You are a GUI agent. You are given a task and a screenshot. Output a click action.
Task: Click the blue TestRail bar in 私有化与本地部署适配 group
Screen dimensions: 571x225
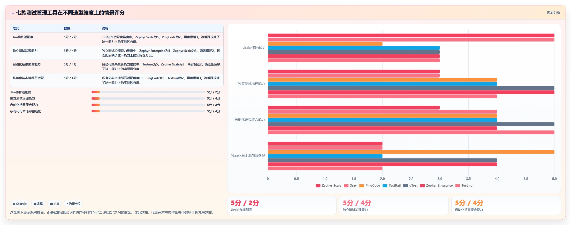pos(325,156)
